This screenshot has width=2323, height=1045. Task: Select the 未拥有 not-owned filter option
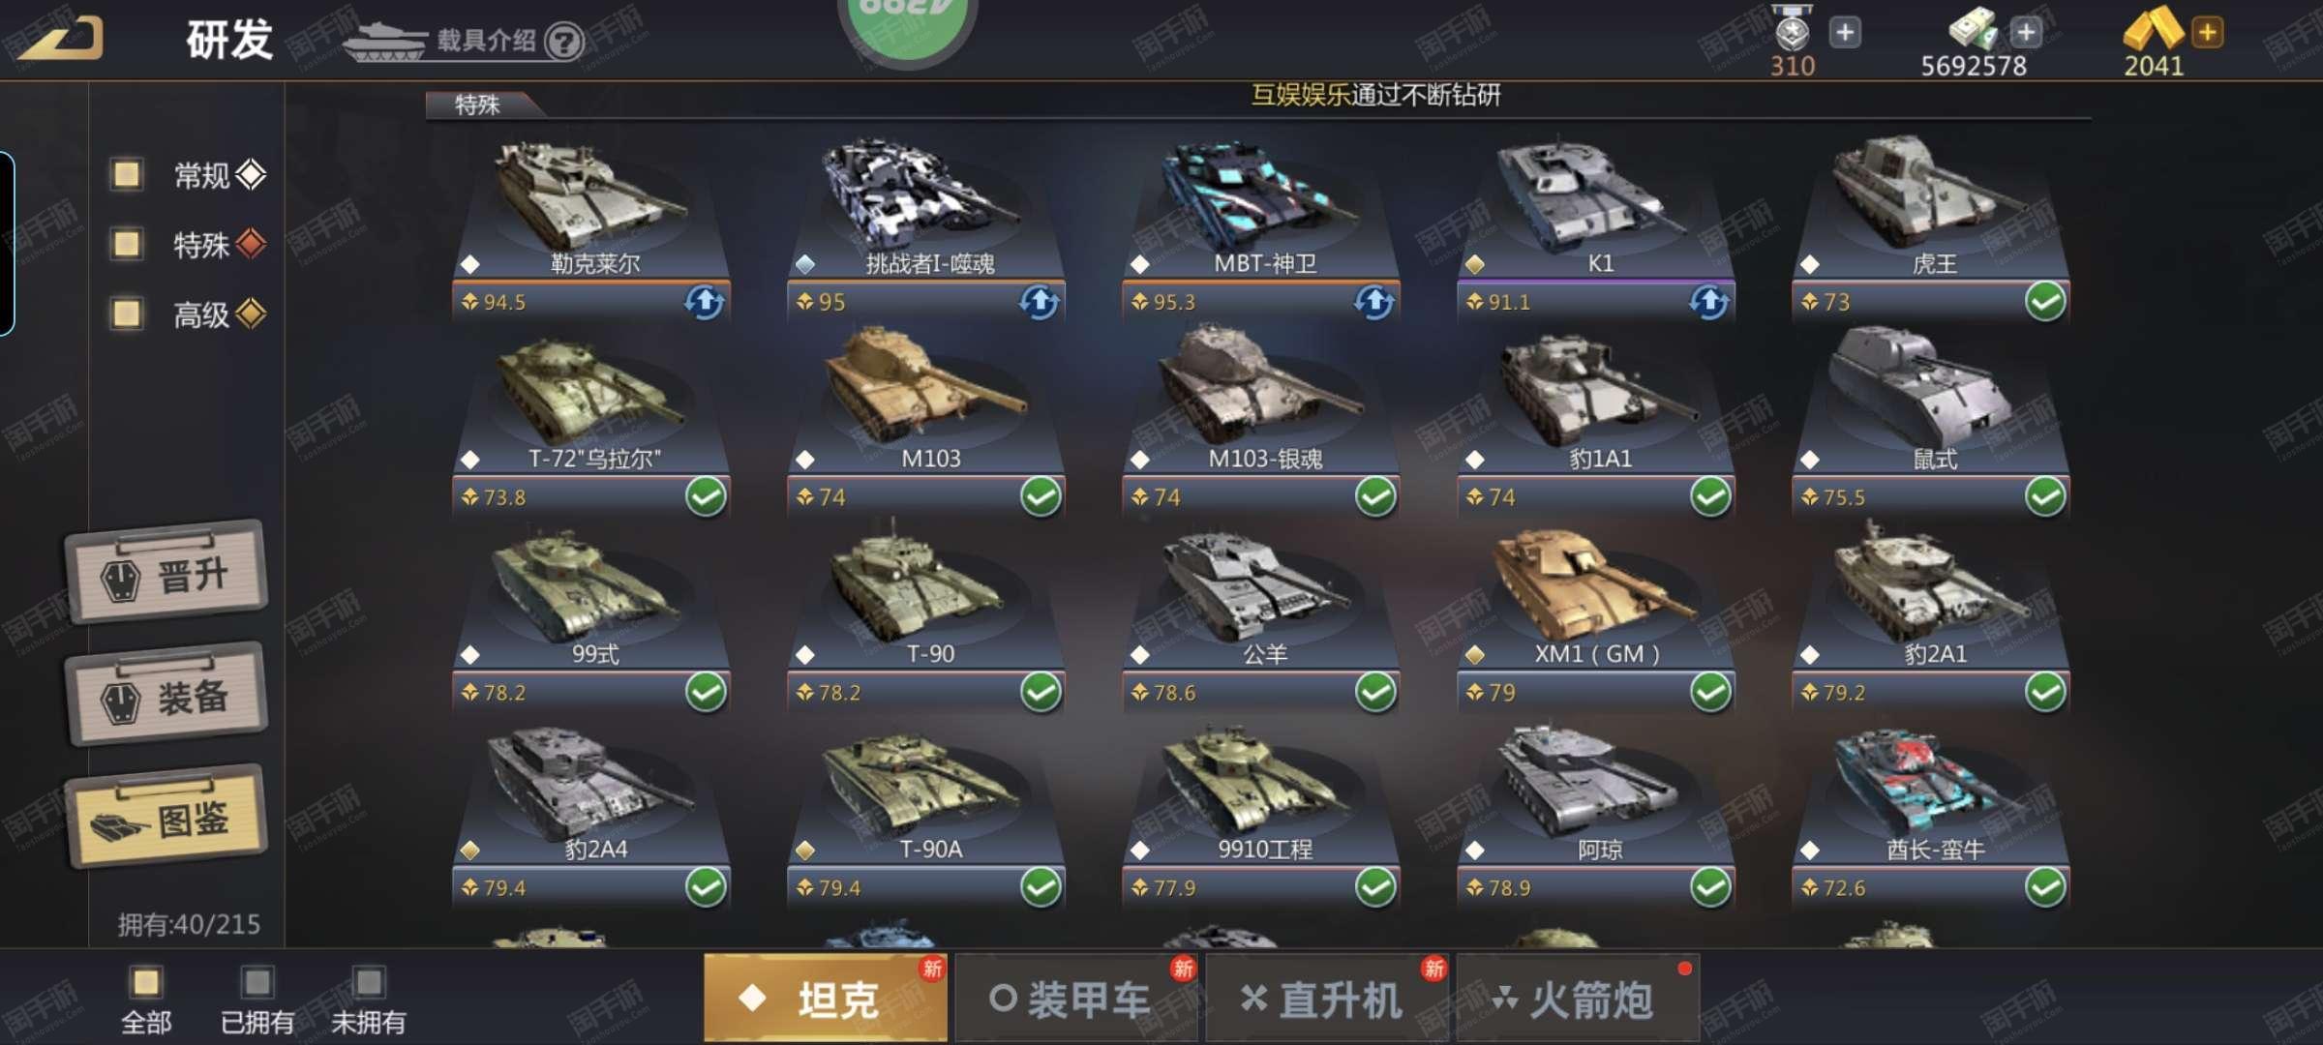(x=369, y=1000)
